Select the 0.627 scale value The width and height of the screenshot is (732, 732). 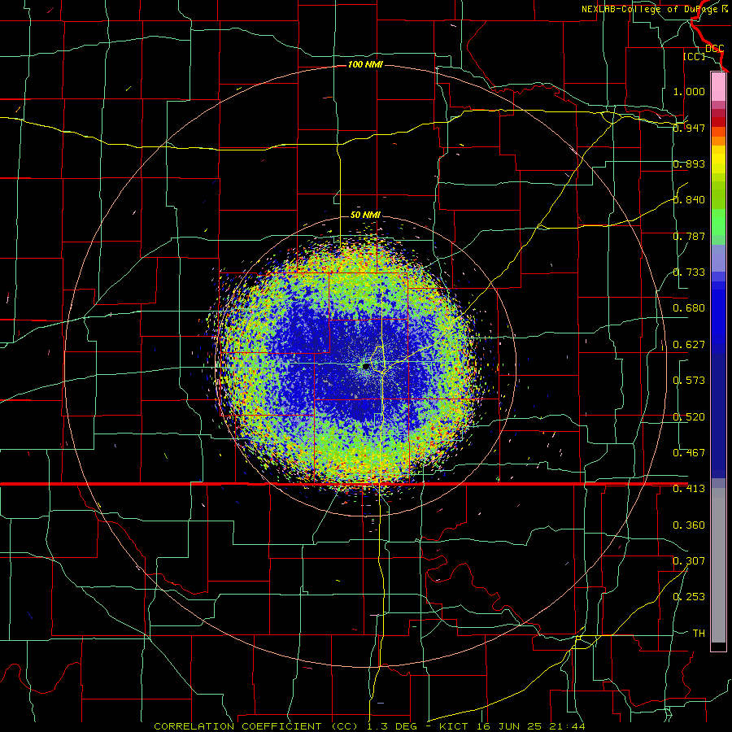point(689,345)
